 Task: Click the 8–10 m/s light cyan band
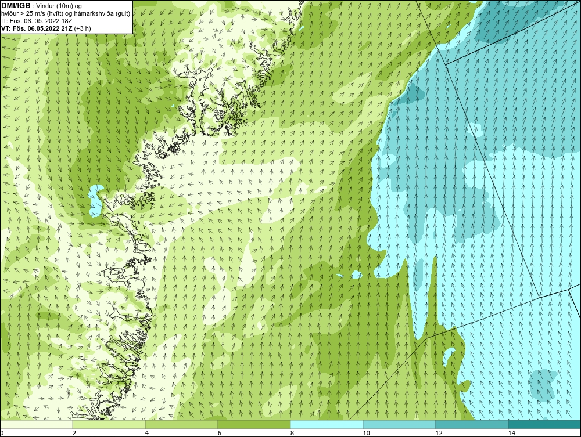pyautogui.click(x=327, y=424)
